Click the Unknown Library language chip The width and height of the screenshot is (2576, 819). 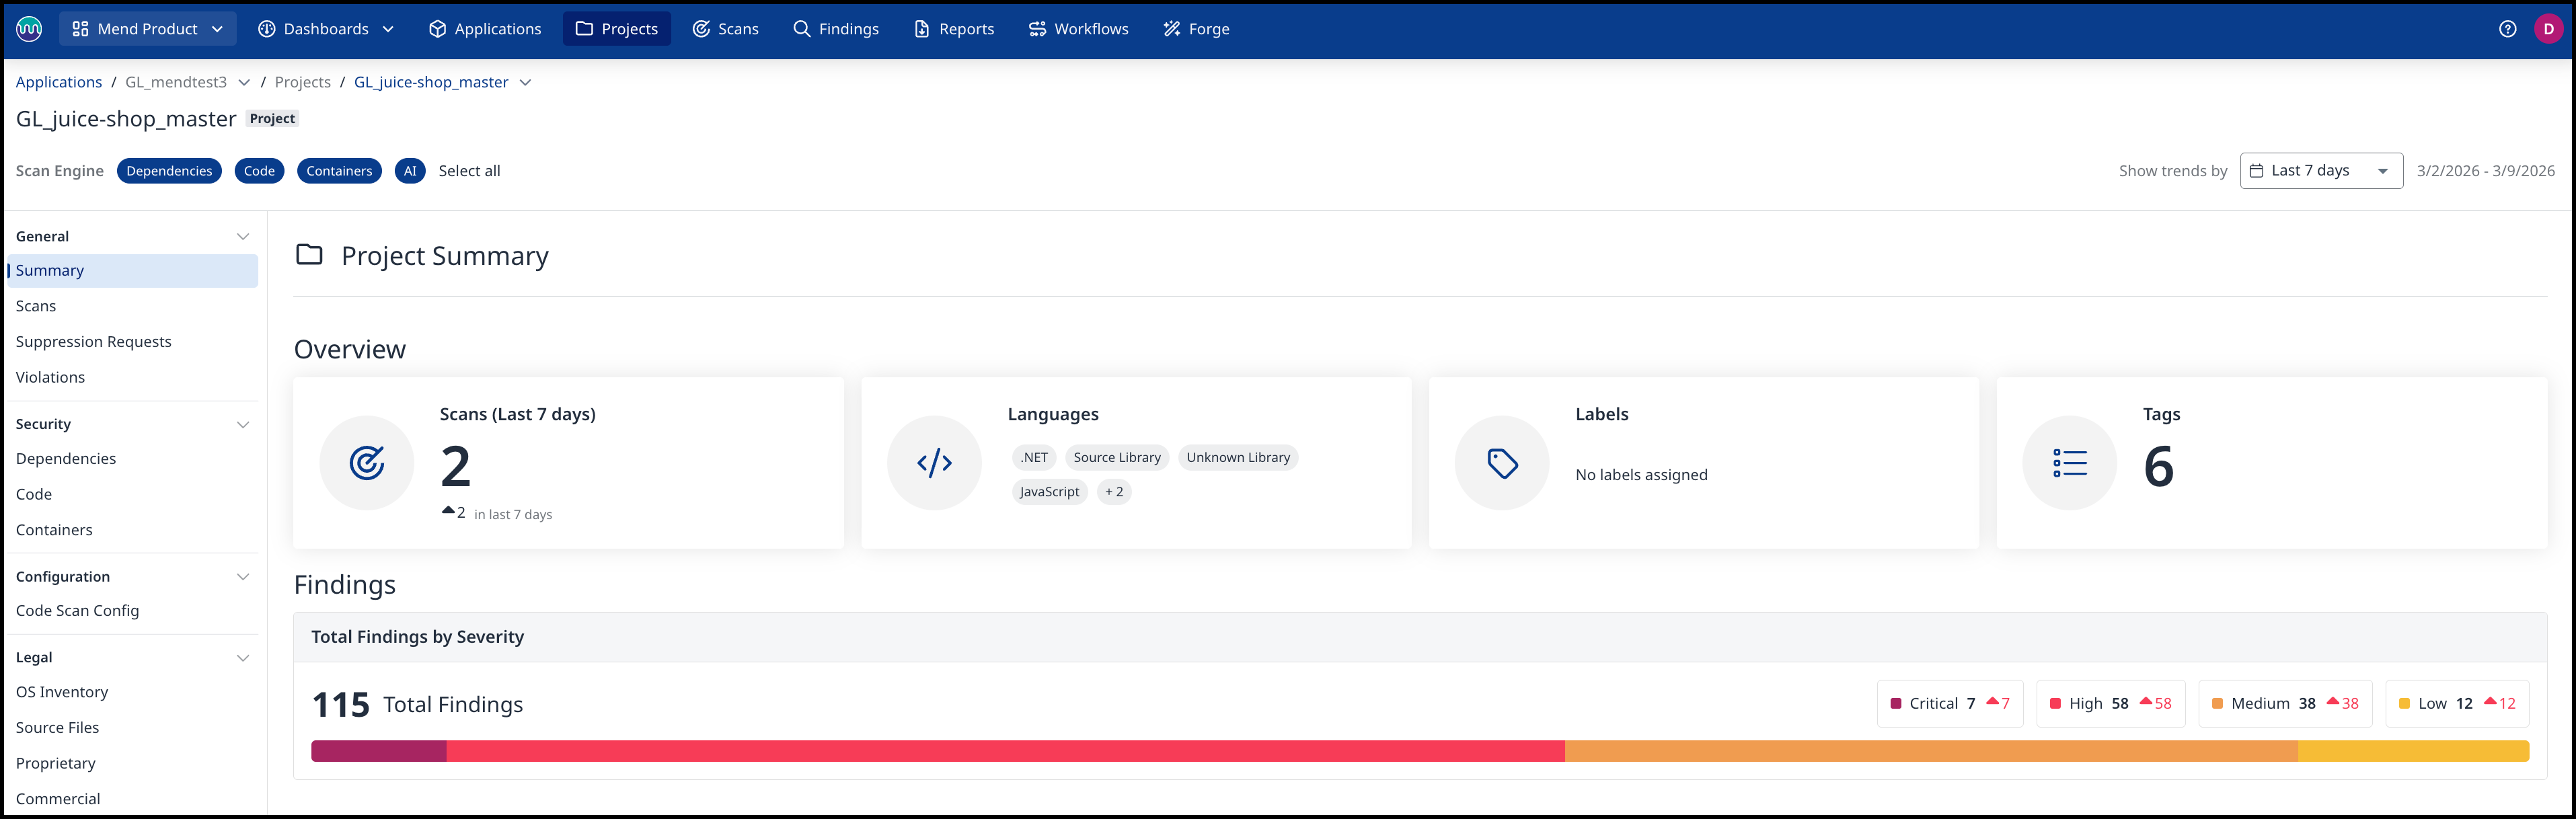[1238, 458]
